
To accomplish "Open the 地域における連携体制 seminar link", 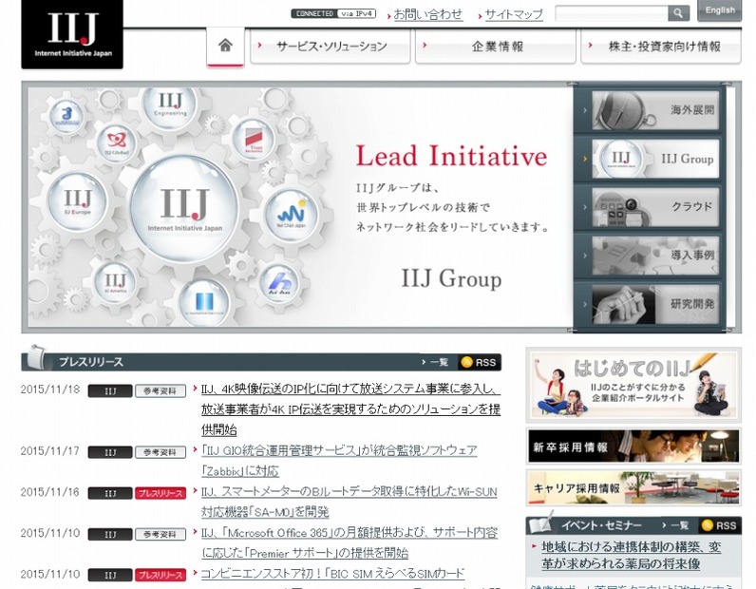I will [x=632, y=555].
